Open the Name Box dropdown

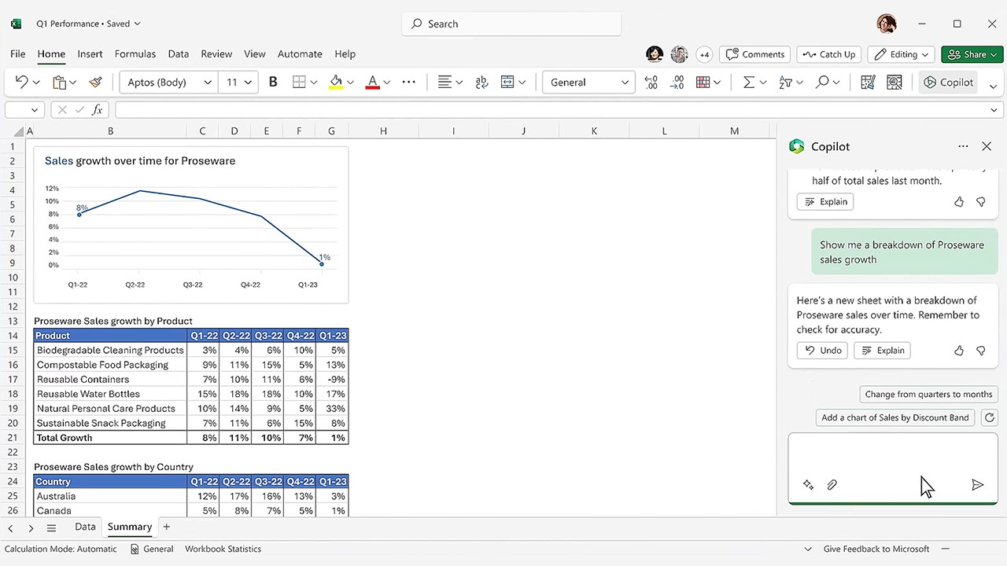click(x=34, y=110)
